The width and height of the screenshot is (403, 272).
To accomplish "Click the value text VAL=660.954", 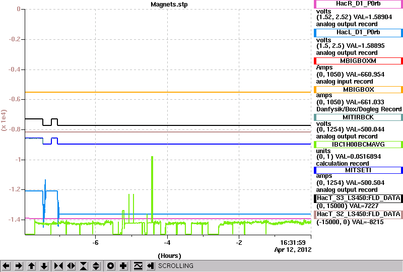I will coord(366,75).
